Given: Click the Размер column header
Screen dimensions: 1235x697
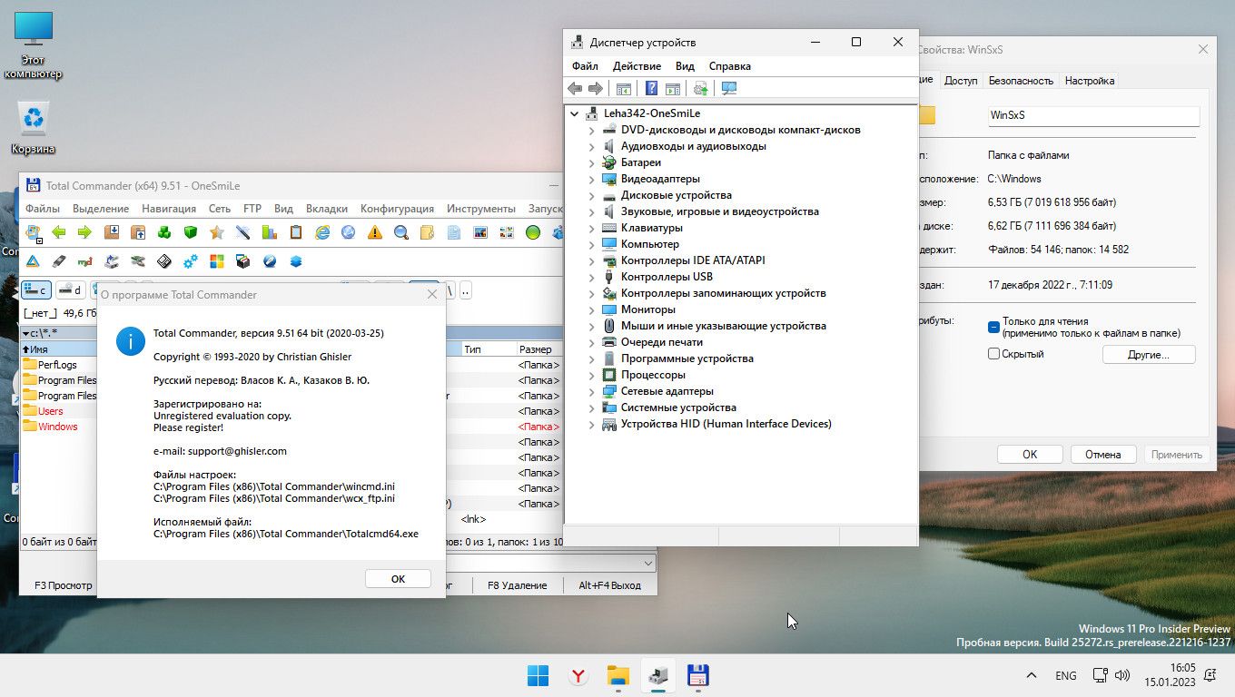Looking at the screenshot, I should [x=539, y=349].
